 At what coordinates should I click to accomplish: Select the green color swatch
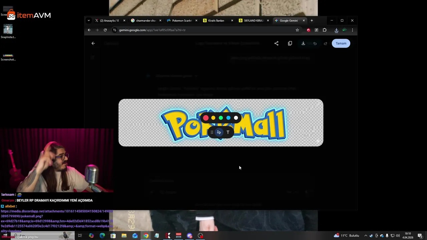221,118
